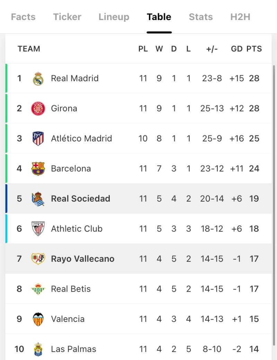277x360 pixels.
Task: Select the Girona team name
Action: tap(64, 108)
